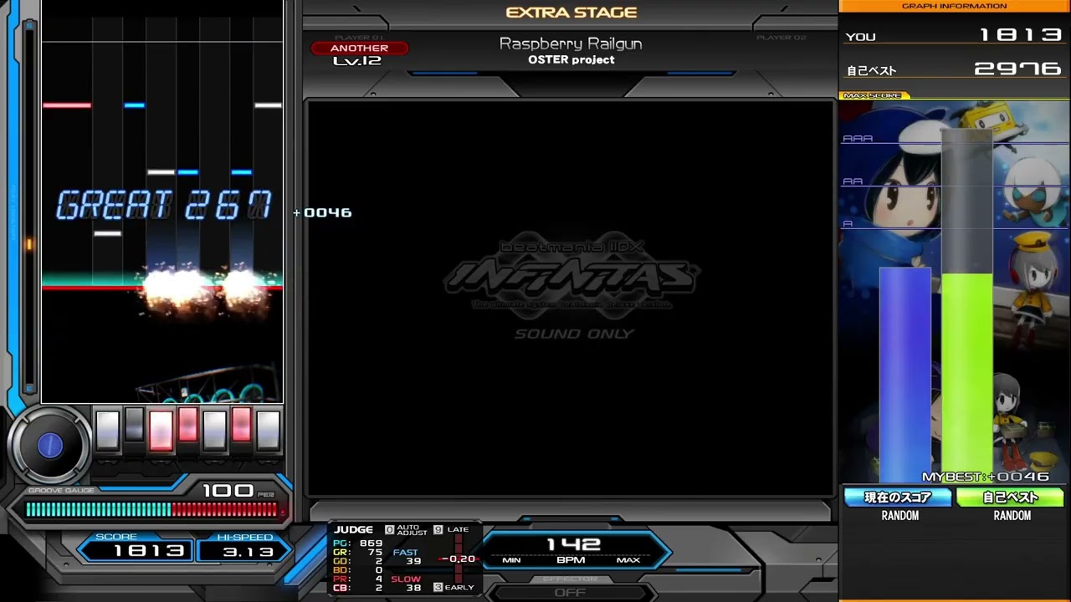The height and width of the screenshot is (602, 1071).
Task: Click 'RANDOM' under 現在のスコア
Action: tap(900, 516)
